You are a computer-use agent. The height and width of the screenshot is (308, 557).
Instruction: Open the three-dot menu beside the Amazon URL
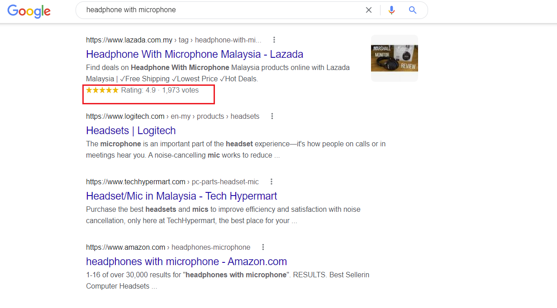tap(263, 247)
